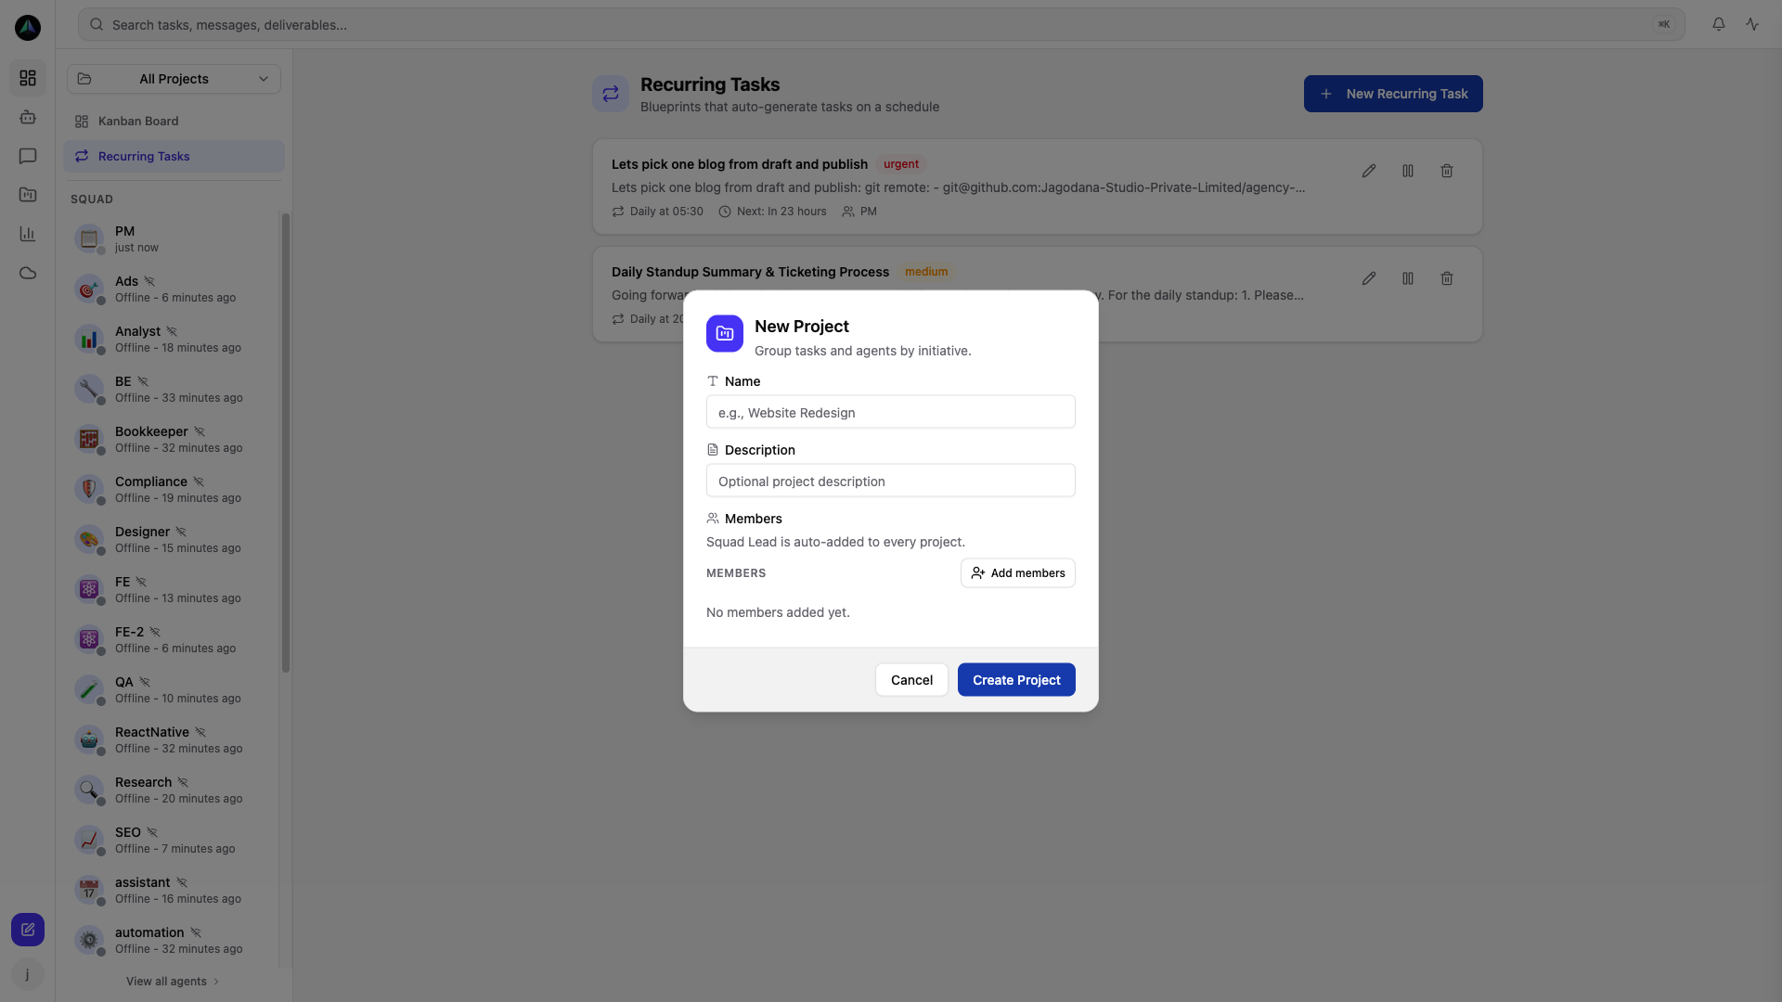Click the cloud icon in sidebar
Screen dimensions: 1782x1002
28,274
